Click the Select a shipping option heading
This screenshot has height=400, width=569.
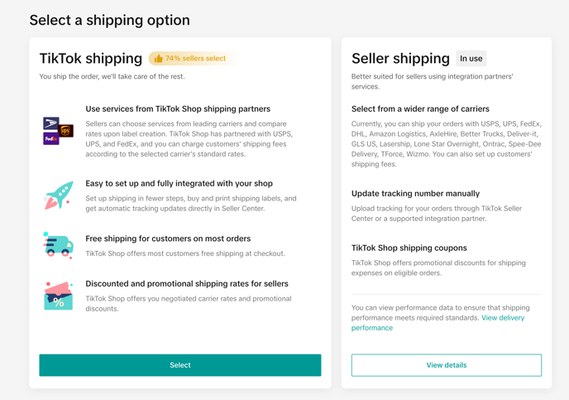coord(109,20)
